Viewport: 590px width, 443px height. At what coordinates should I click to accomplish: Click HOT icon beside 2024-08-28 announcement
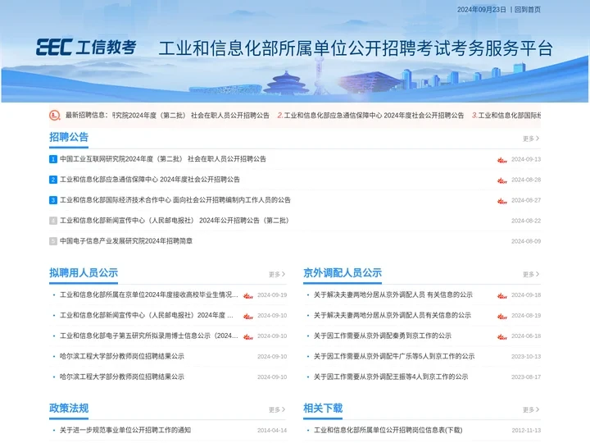pyautogui.click(x=502, y=180)
